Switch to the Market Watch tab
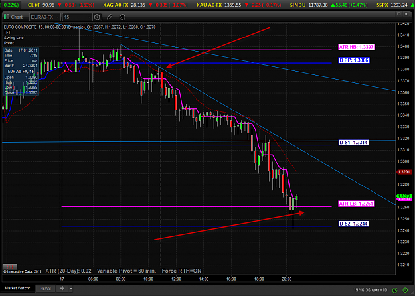The image size is (415, 296). coord(17,288)
